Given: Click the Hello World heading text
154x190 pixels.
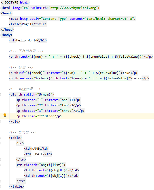Looking at the screenshot, I should tap(27, 40).
